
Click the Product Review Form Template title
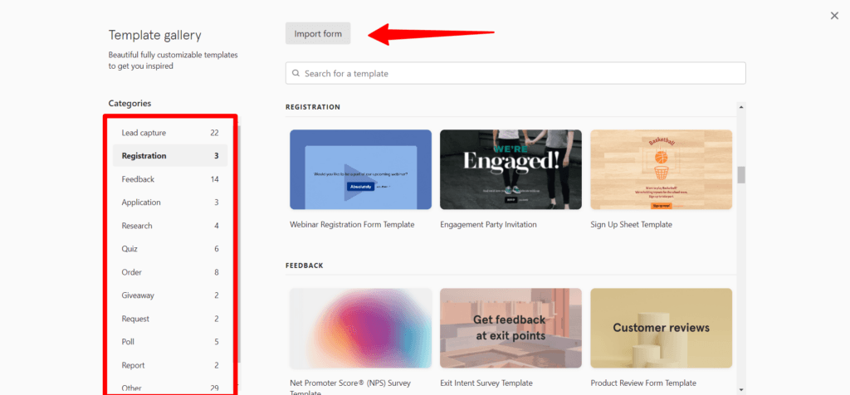tap(643, 383)
